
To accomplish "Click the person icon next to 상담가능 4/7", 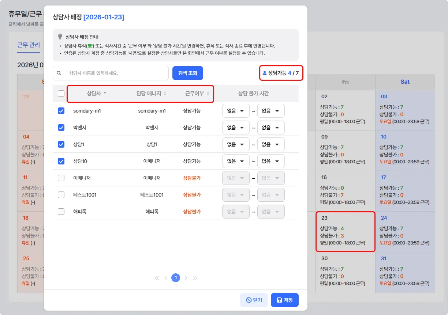I will click(x=265, y=73).
